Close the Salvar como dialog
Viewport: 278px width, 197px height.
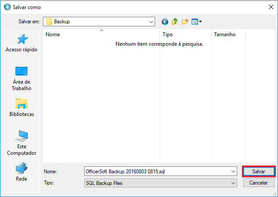[x=271, y=7]
